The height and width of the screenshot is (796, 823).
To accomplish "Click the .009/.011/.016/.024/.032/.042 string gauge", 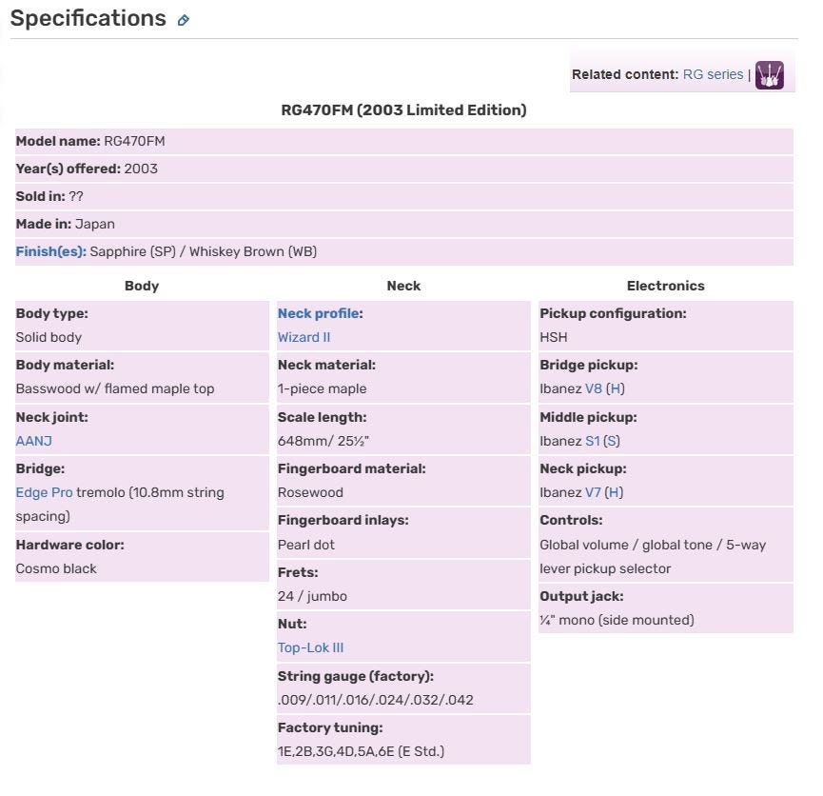I will tap(375, 700).
